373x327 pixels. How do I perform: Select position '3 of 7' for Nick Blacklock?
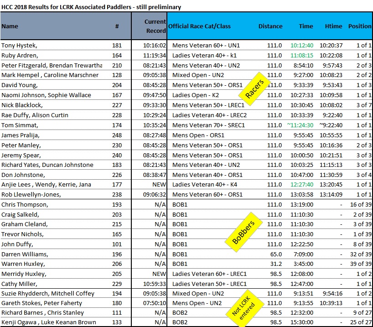(364, 105)
